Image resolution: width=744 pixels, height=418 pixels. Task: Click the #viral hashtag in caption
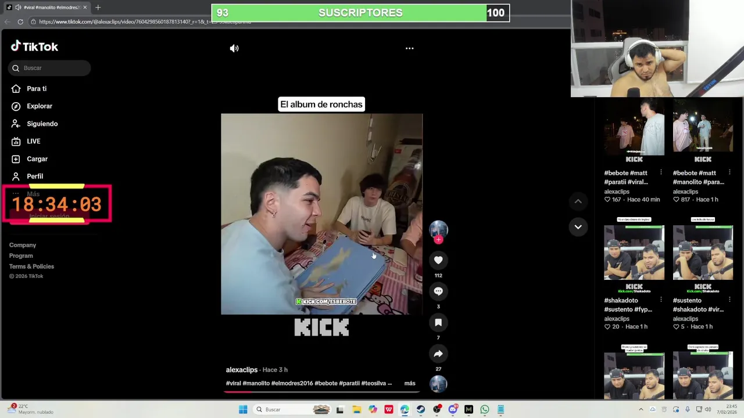click(233, 383)
